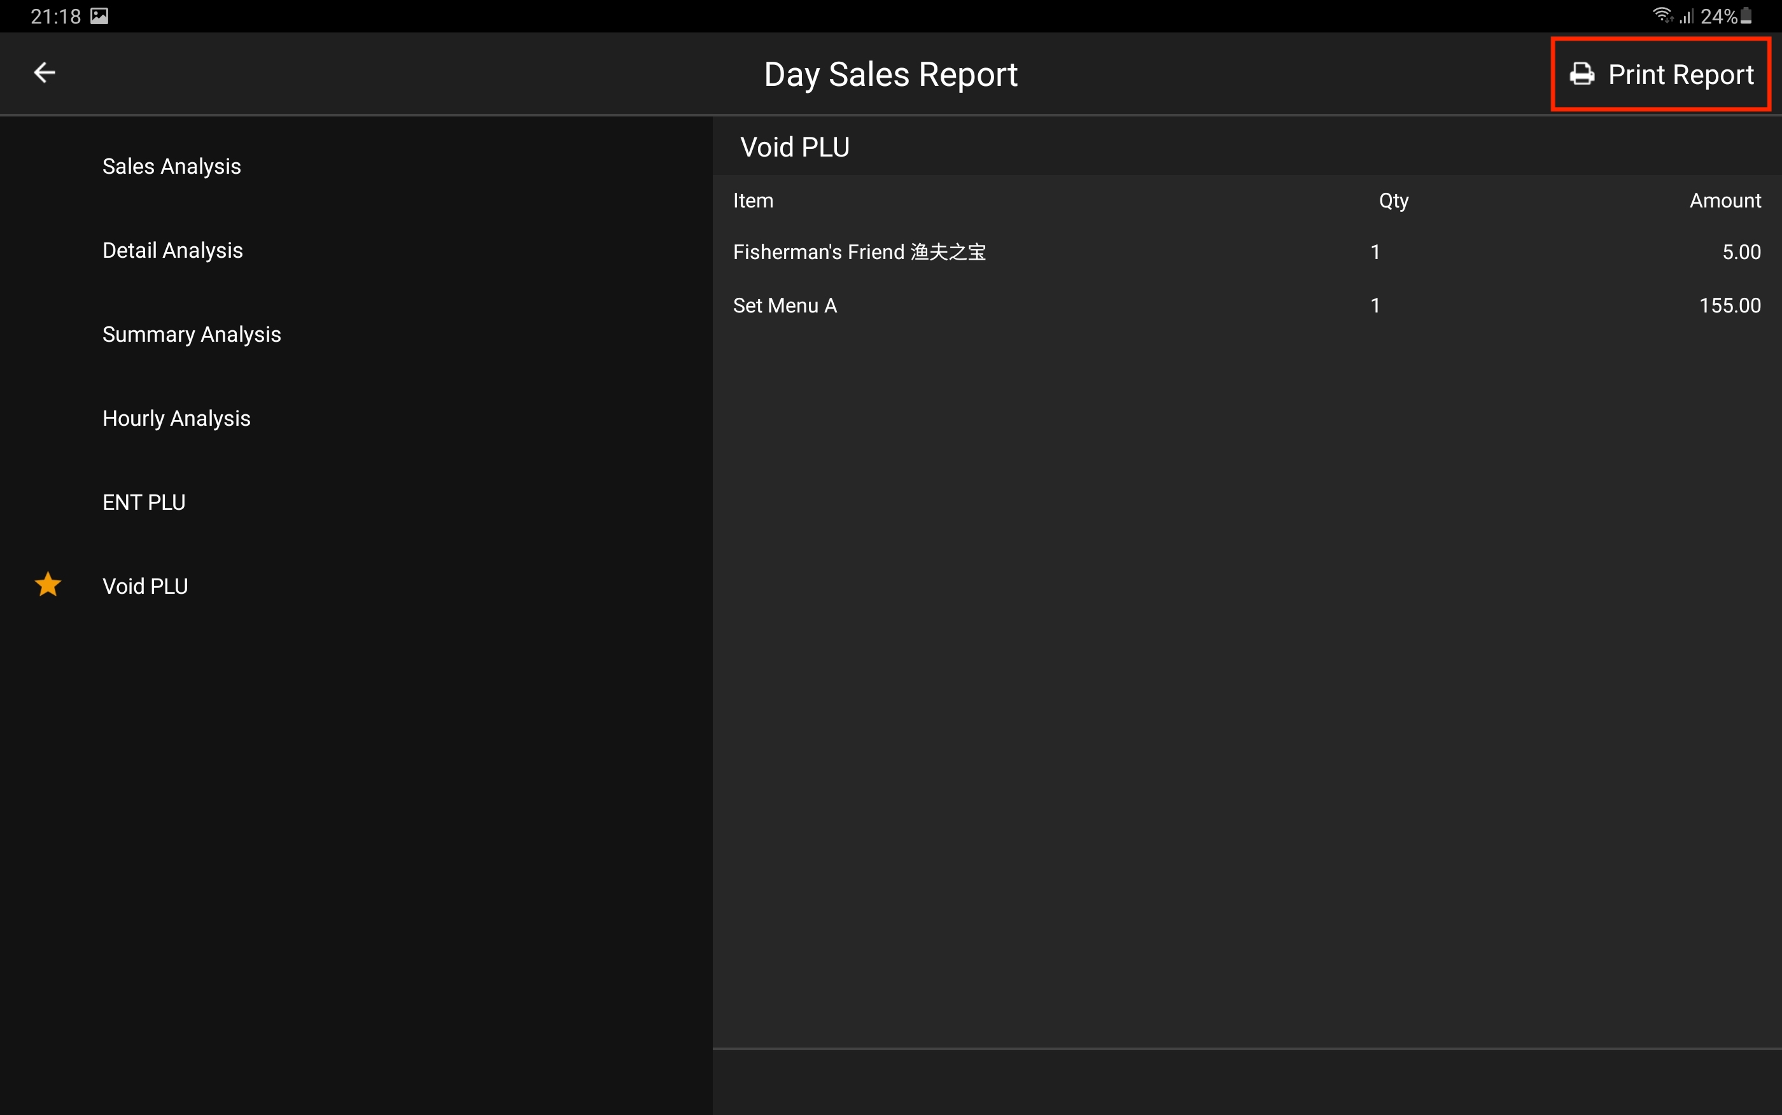Switch to Summary Analysis
The width and height of the screenshot is (1782, 1115).
pos(192,334)
